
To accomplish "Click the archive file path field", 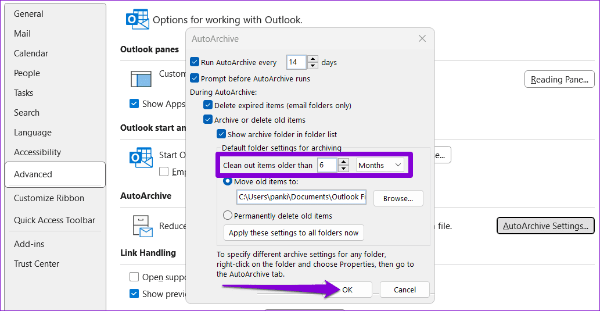I will [x=301, y=197].
